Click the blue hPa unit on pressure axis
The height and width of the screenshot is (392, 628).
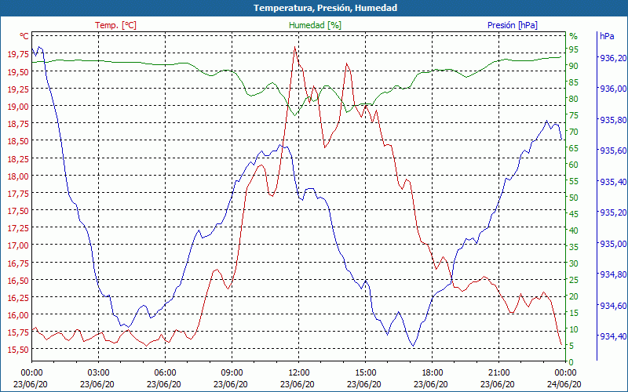(x=607, y=36)
